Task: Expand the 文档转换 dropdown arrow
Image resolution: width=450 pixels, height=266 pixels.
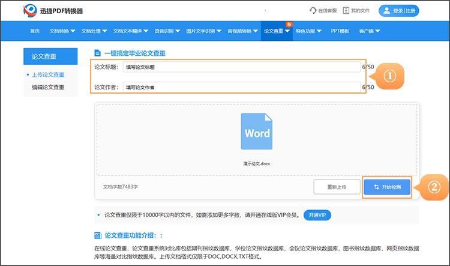Action: click(x=73, y=31)
